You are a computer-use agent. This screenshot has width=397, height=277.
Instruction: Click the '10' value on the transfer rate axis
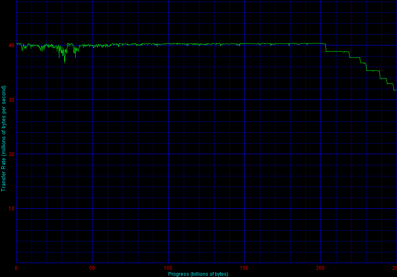pos(11,209)
